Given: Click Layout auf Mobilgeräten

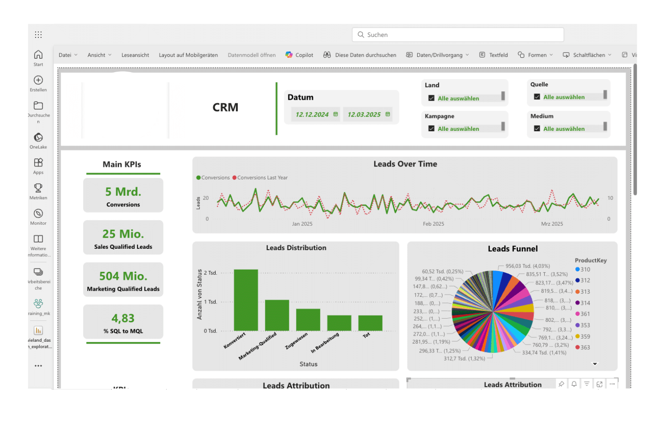Looking at the screenshot, I should pyautogui.click(x=188, y=55).
